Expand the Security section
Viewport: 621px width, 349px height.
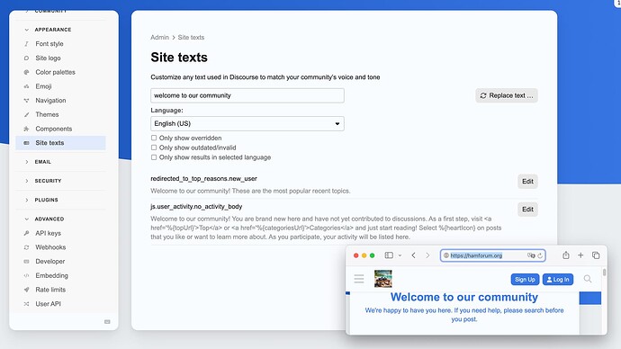(x=26, y=181)
